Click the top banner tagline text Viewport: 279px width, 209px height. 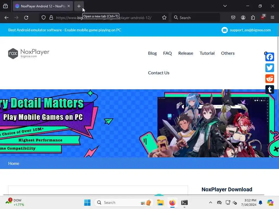point(65,30)
